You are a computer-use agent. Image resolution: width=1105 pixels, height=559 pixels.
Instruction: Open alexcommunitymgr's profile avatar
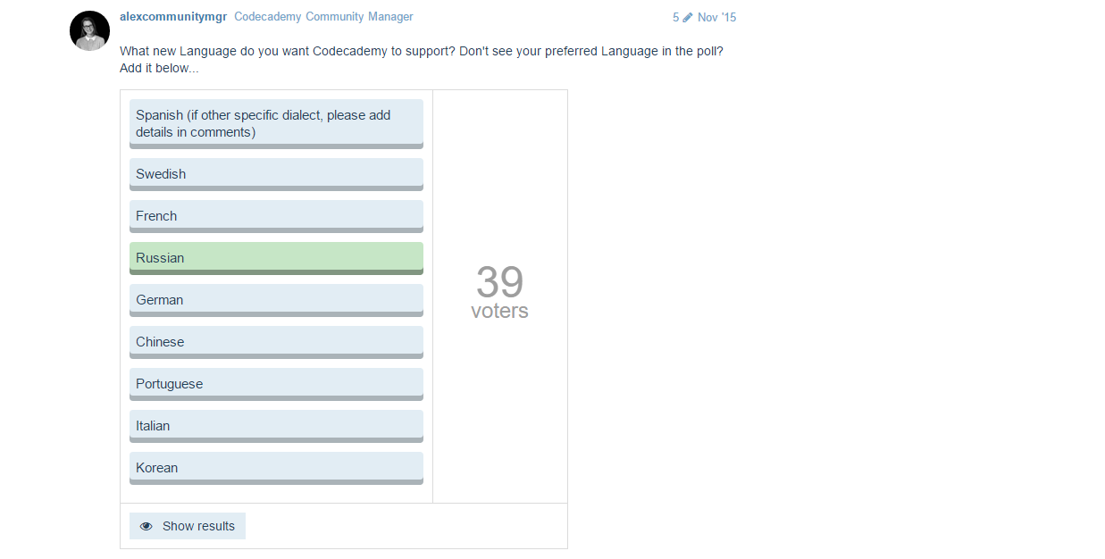coord(89,31)
